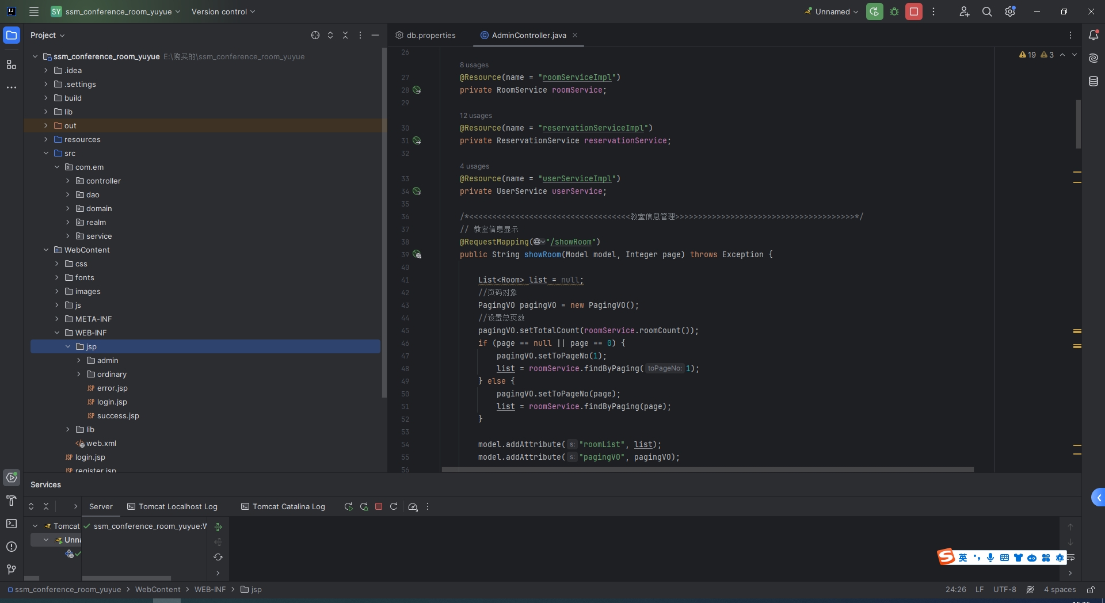Toggle the Services tool window icon
Screen dimensions: 1105x603
12,478
